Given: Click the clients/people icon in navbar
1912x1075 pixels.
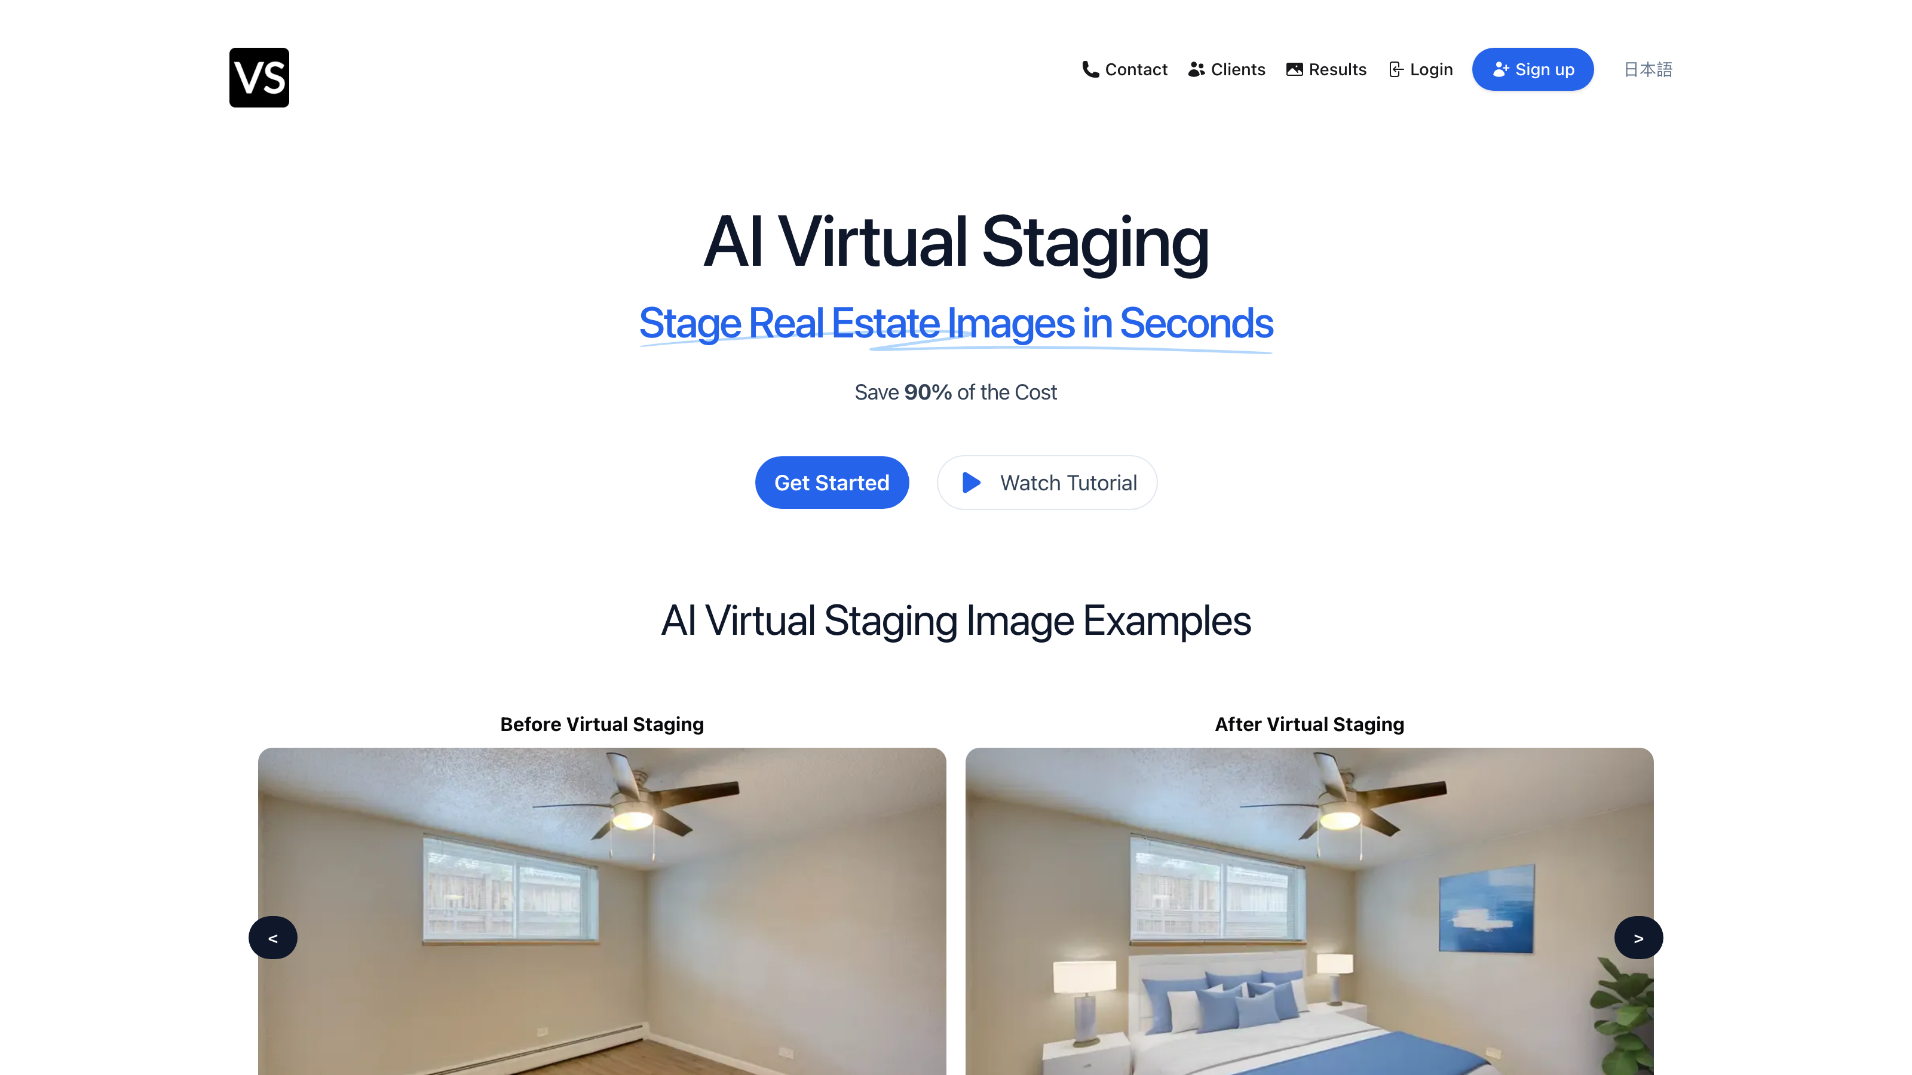Looking at the screenshot, I should (1196, 69).
